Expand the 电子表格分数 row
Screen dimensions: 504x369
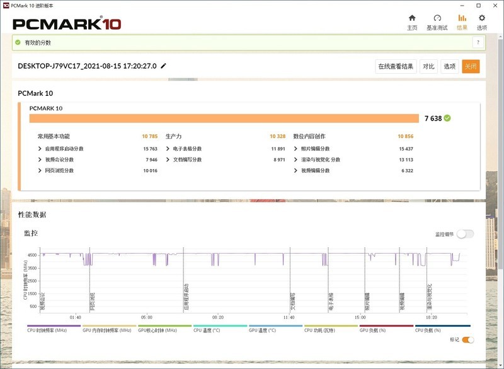pos(168,149)
